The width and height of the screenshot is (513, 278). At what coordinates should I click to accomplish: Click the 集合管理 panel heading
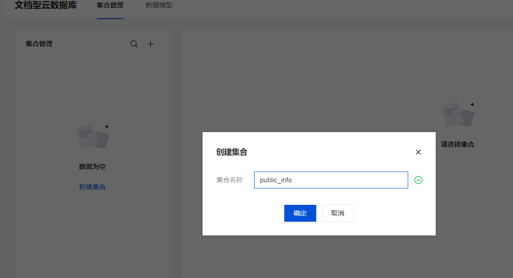pyautogui.click(x=39, y=44)
